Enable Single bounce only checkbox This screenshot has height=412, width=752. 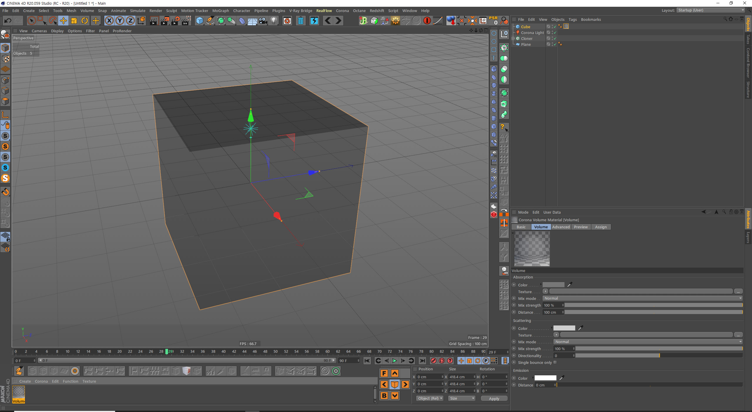pos(555,362)
